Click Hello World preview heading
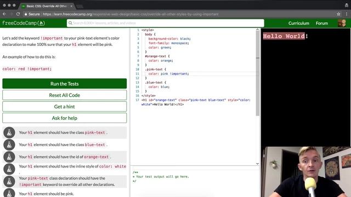Image resolution: width=351 pixels, height=197 pixels. pyautogui.click(x=285, y=36)
